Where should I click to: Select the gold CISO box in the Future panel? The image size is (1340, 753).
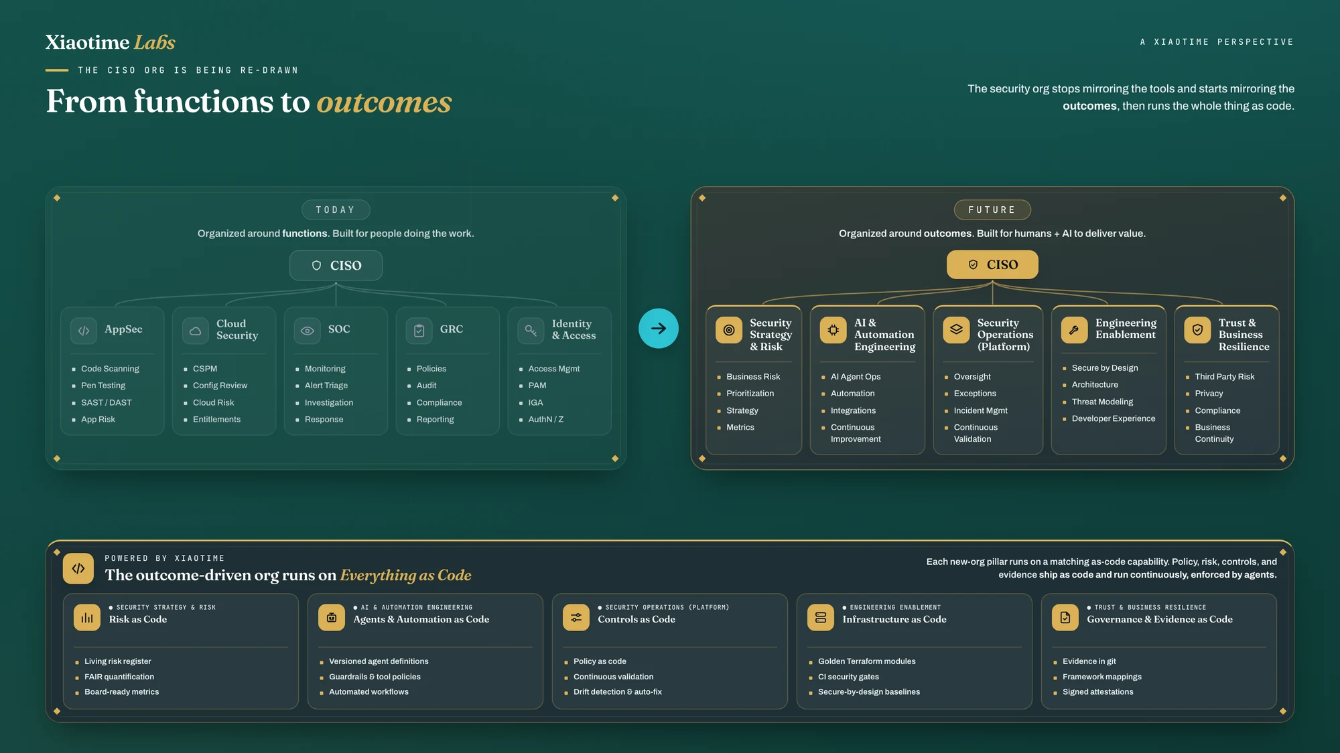(992, 264)
